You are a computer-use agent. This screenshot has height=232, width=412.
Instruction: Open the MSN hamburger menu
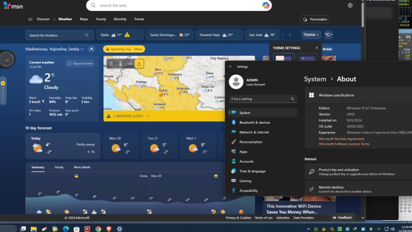tap(30, 19)
